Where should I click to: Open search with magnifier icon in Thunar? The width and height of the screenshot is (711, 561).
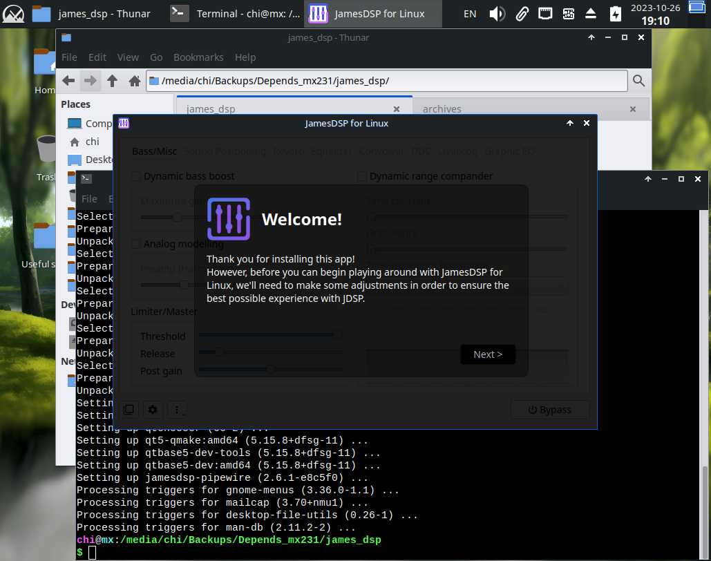point(639,81)
